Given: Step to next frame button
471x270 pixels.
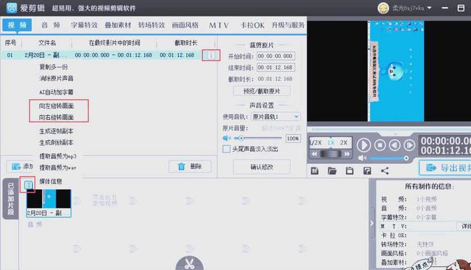Looking at the screenshot, I should coord(409,145).
